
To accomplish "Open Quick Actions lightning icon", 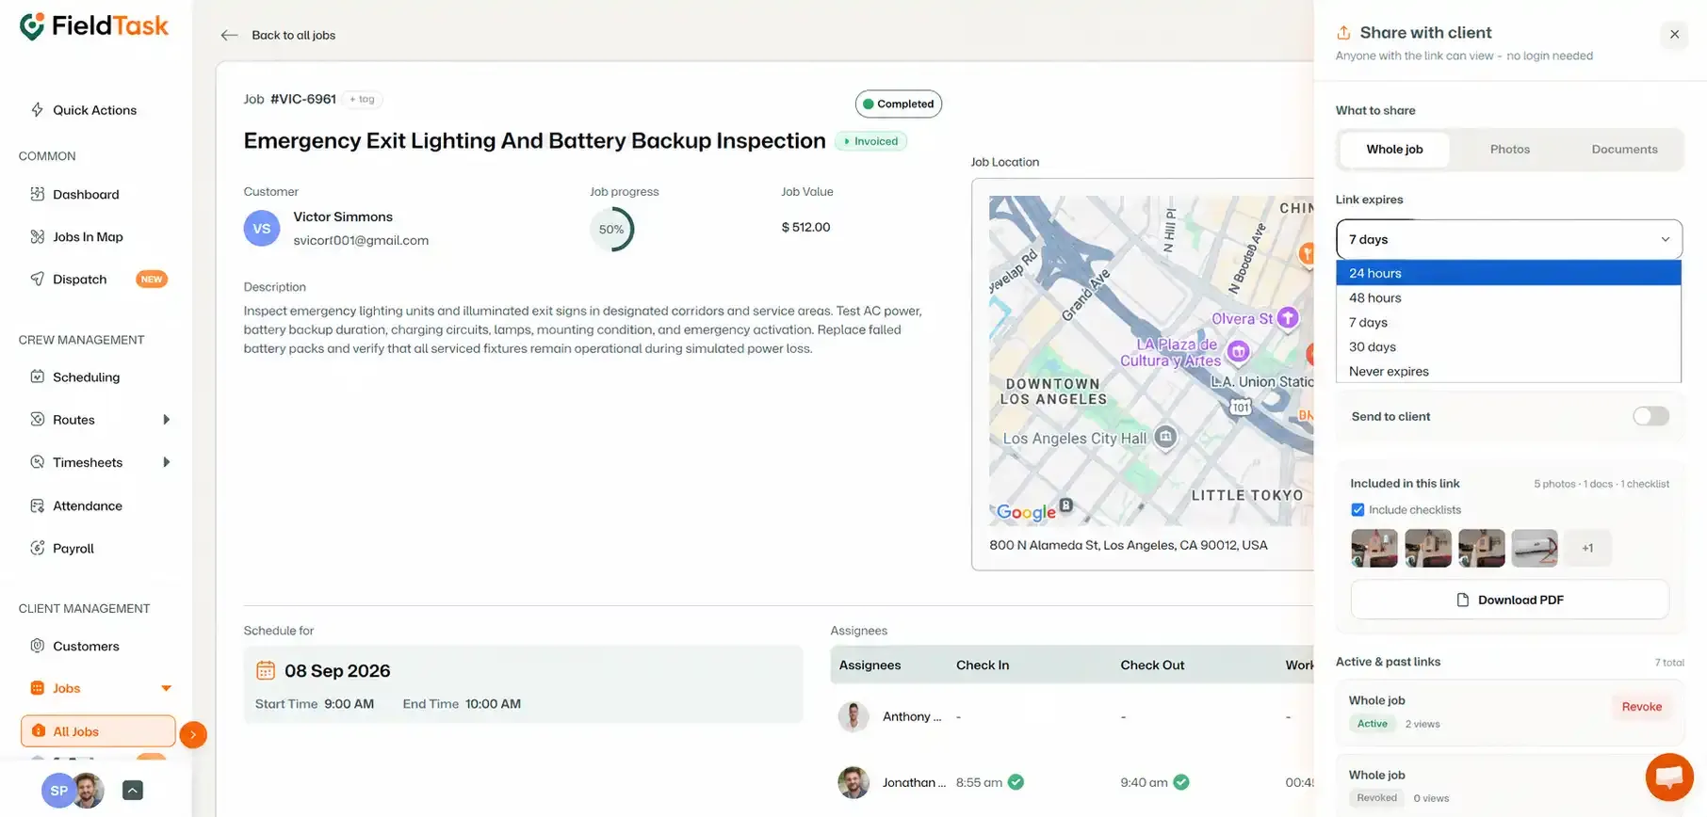I will (38, 109).
